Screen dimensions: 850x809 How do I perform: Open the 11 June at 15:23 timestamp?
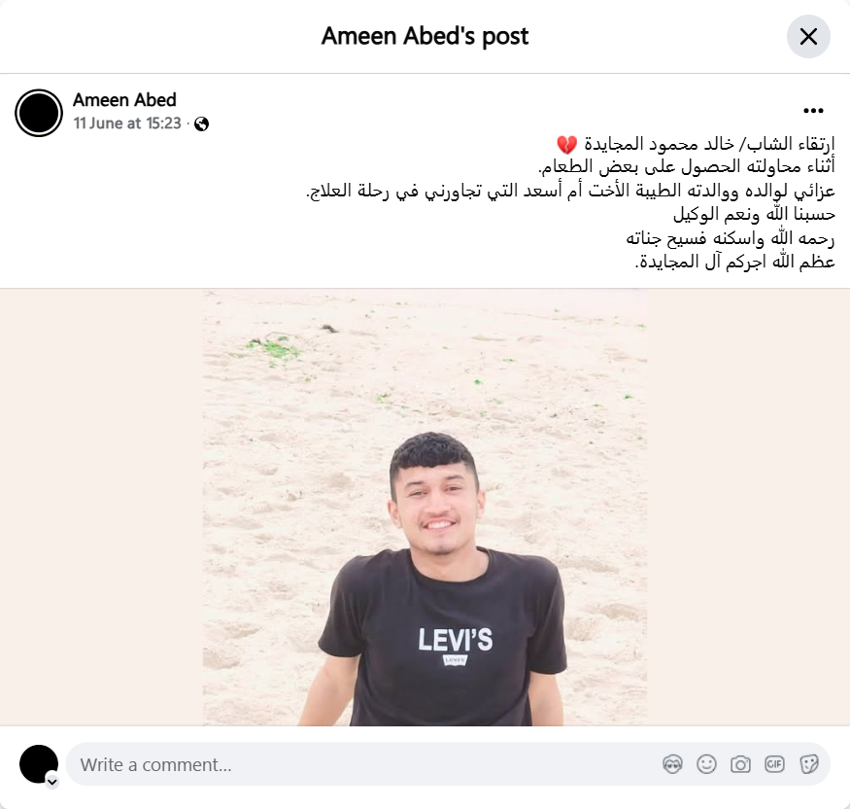127,123
